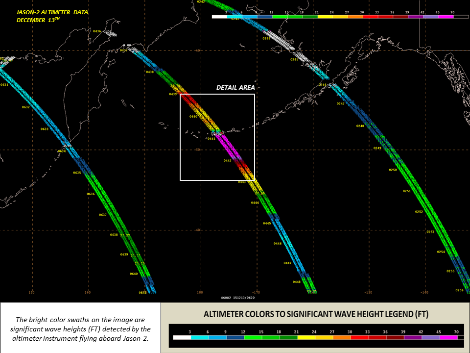The height and width of the screenshot is (353, 470).
Task: Click the "0447" track time label
Action: tap(287, 263)
